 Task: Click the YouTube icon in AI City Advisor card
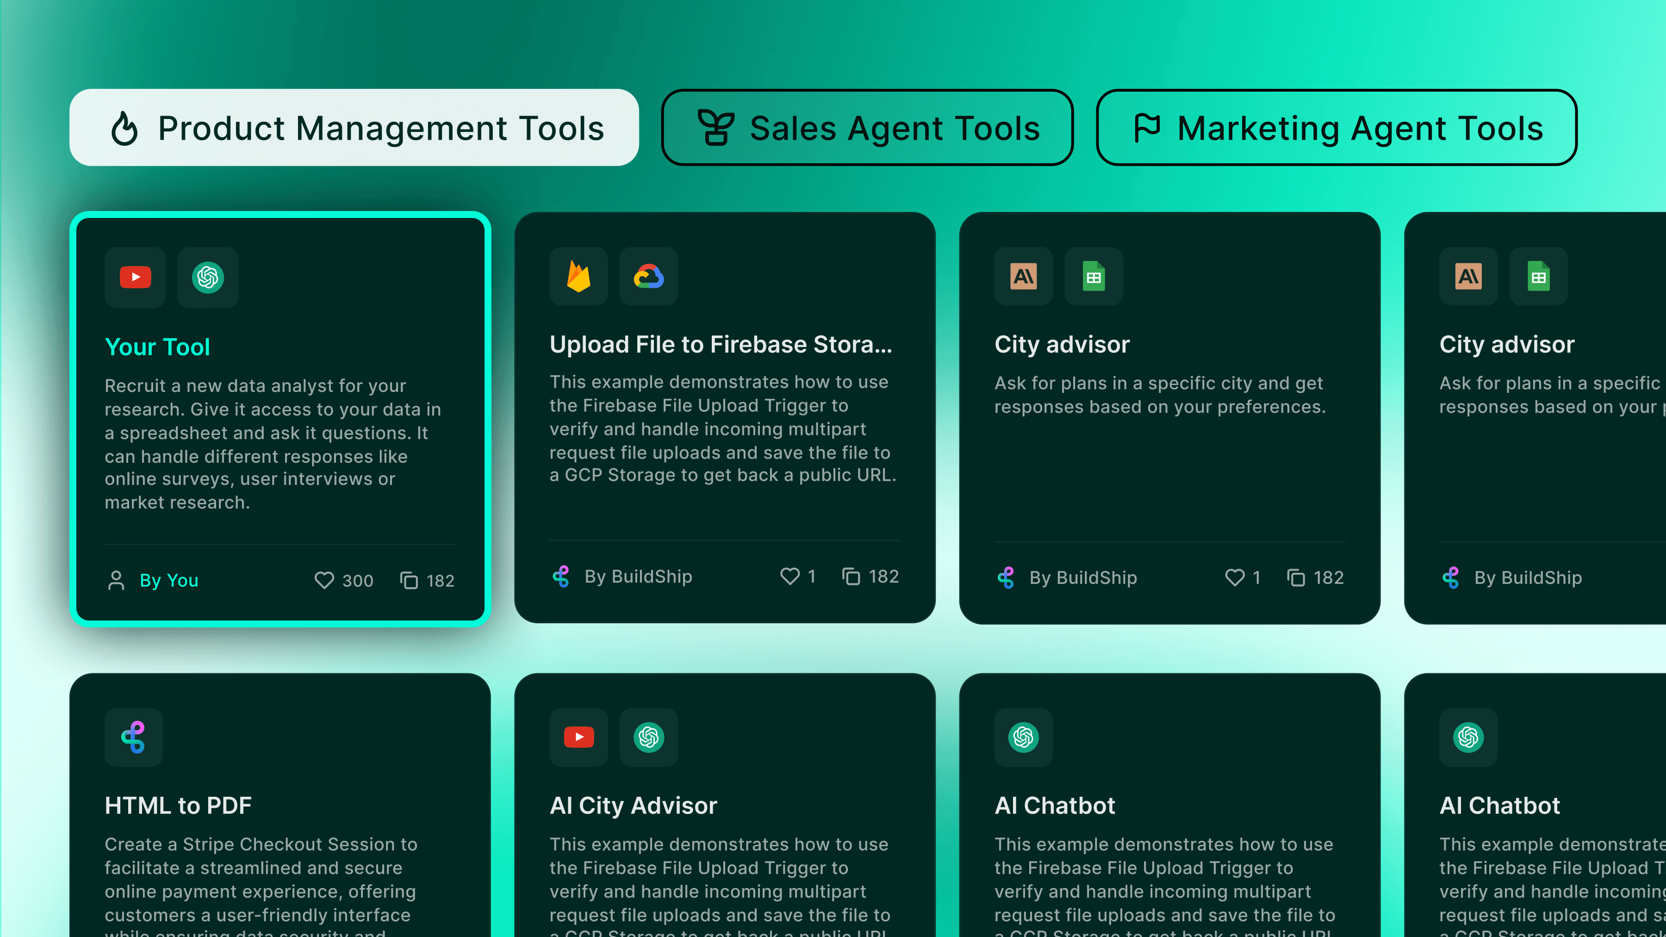point(579,737)
